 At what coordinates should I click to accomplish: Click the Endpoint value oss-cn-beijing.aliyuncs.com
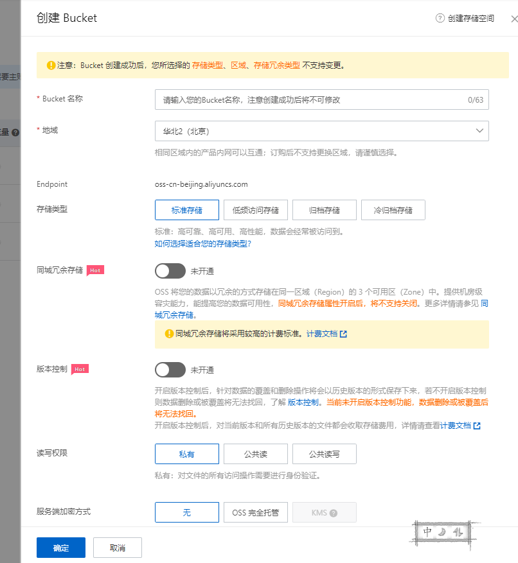tap(201, 184)
